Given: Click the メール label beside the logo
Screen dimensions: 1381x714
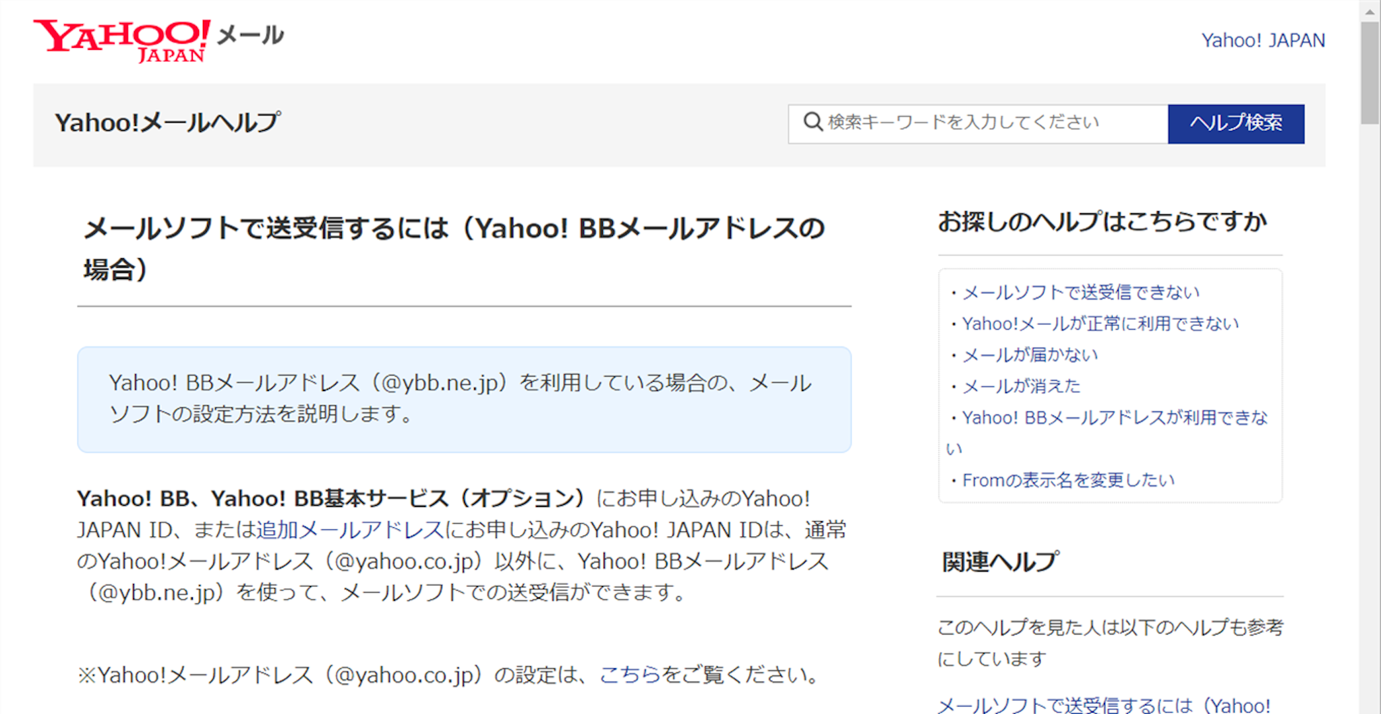Looking at the screenshot, I should coord(250,35).
